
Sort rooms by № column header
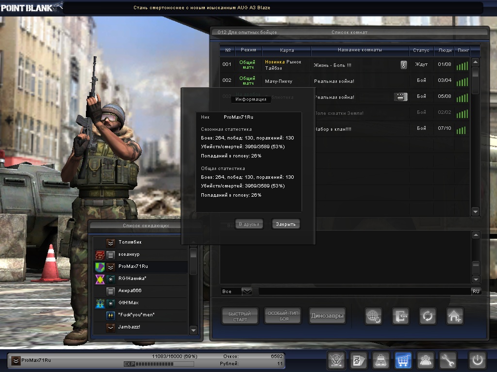[228, 50]
